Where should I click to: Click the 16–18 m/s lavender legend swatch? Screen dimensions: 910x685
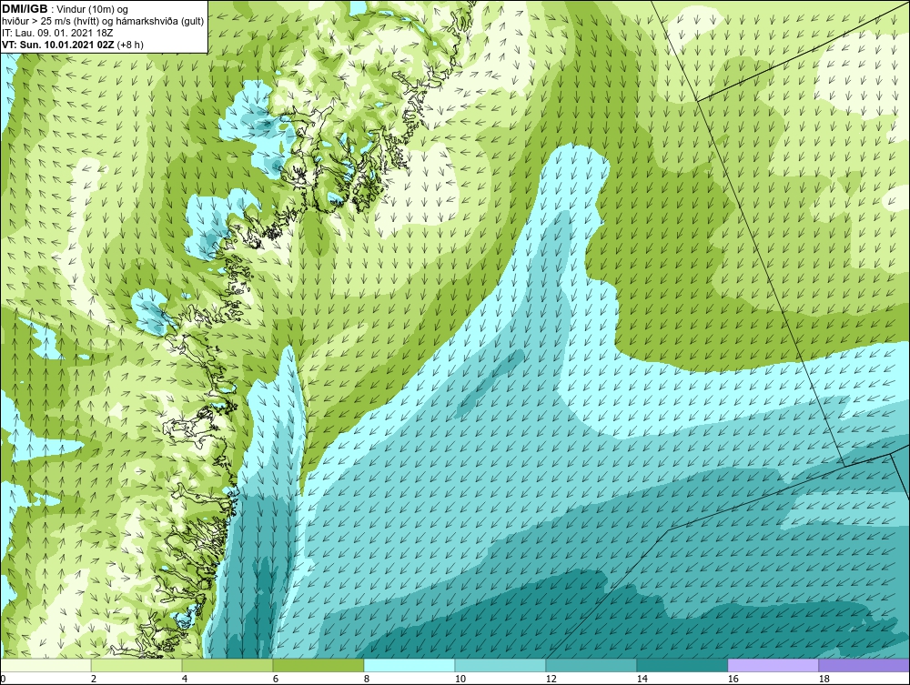tap(773, 665)
